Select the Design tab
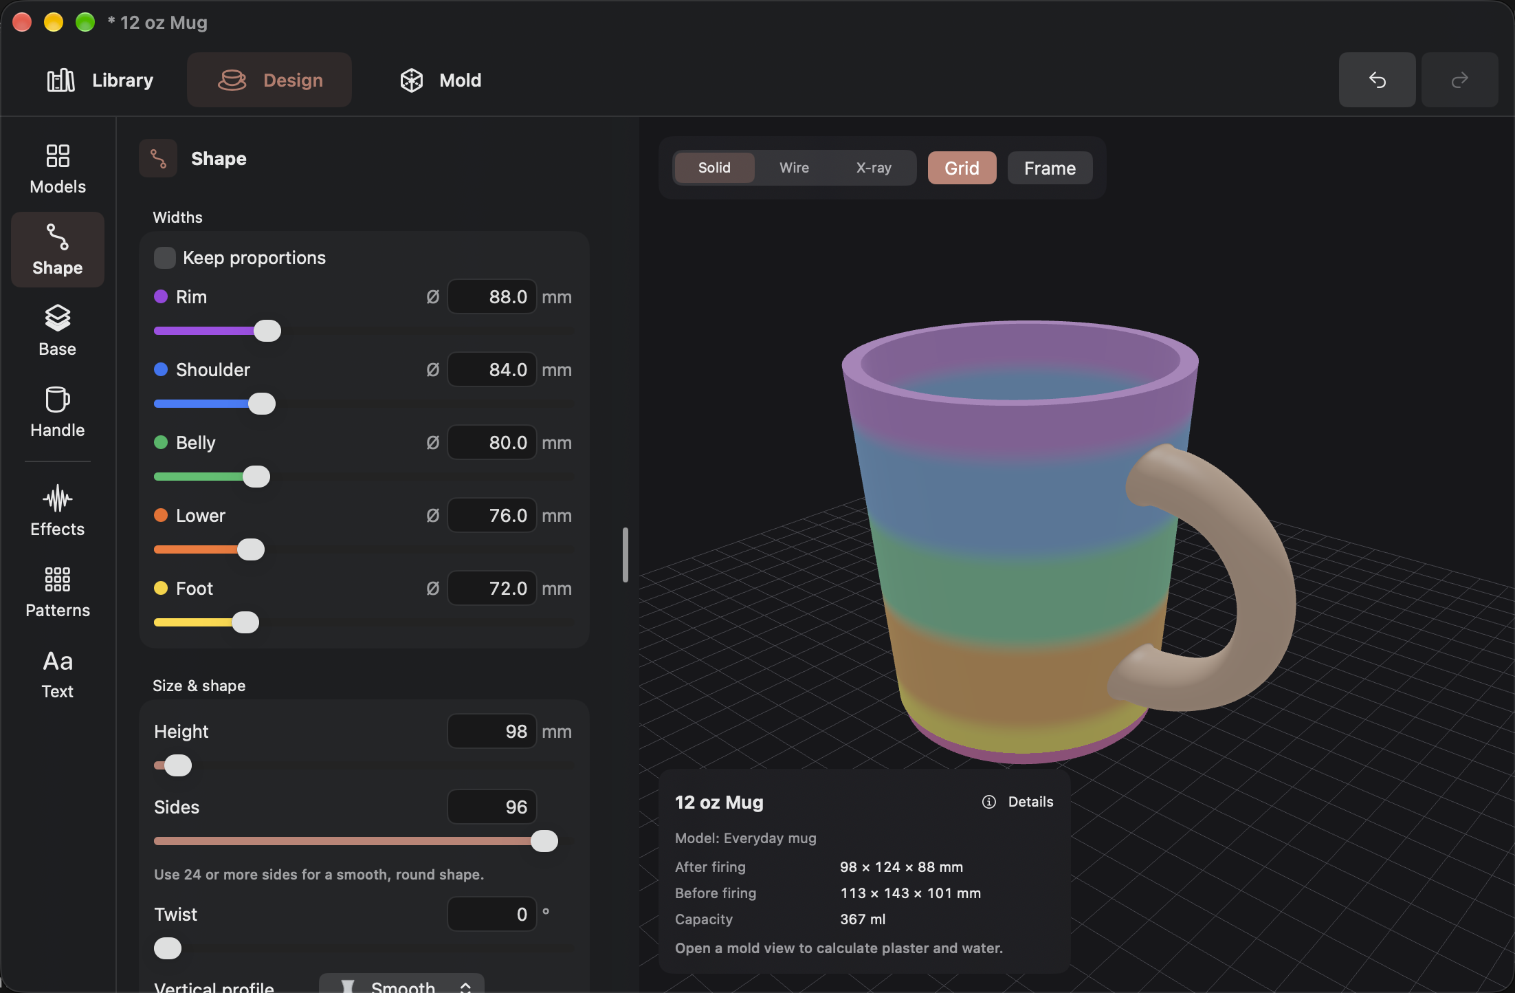1515x993 pixels. [x=269, y=80]
